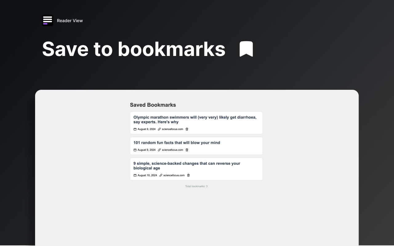
Task: Click August 9, 2024 date on 101 facts bookmark
Action: [147, 150]
